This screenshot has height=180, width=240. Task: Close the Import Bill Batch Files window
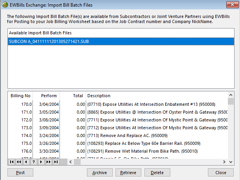[232, 5]
